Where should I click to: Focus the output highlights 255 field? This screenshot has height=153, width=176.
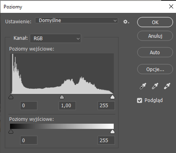[106, 140]
